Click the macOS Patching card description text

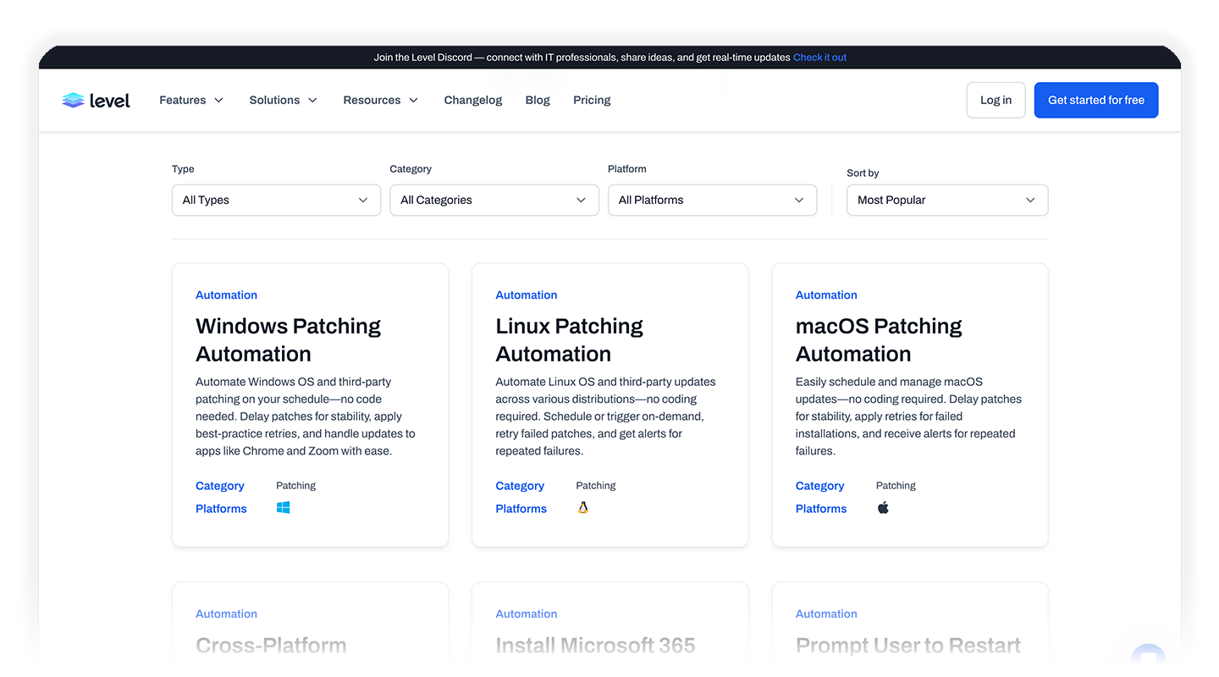click(908, 416)
